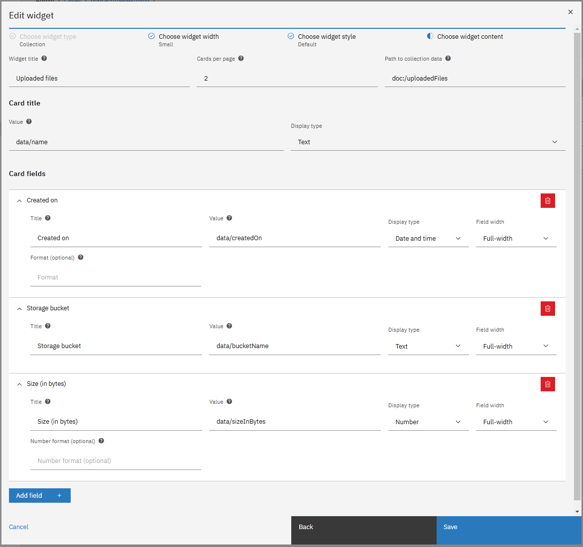Delete the Storage bucket card field

[x=548, y=309]
